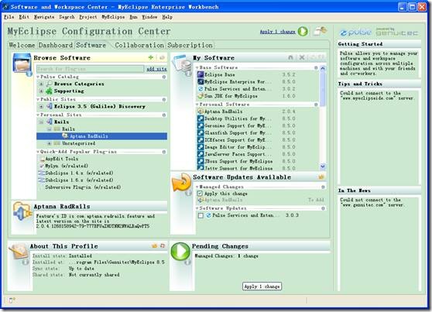Switch to the Welcome tab
The image size is (432, 312).
[22, 45]
